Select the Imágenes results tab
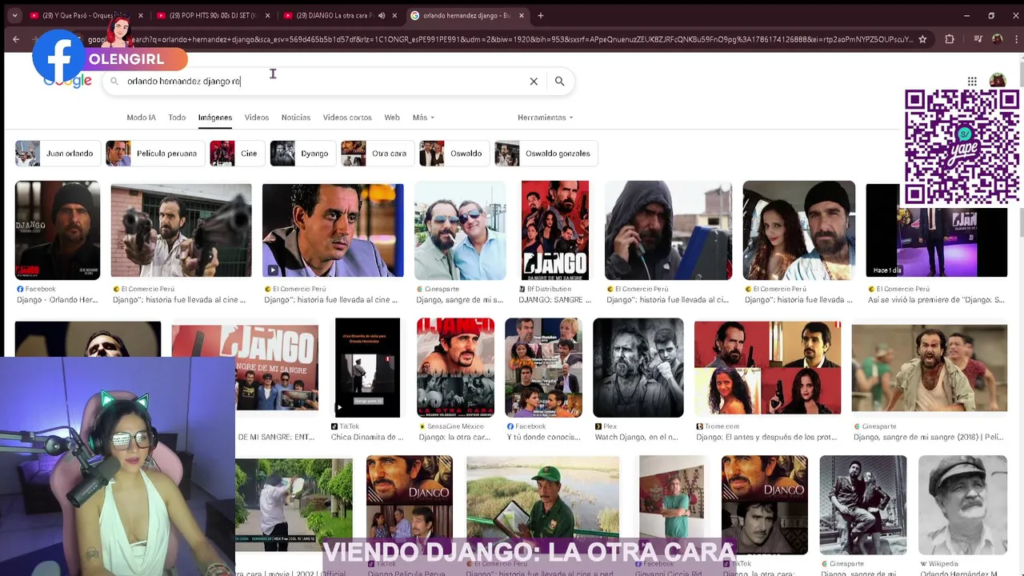 pyautogui.click(x=215, y=118)
